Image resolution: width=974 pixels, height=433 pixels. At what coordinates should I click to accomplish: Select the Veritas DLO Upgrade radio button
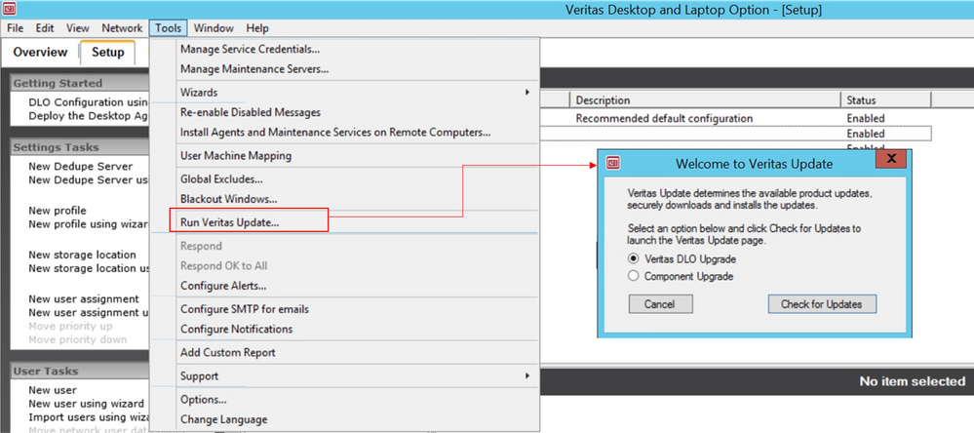(x=633, y=258)
